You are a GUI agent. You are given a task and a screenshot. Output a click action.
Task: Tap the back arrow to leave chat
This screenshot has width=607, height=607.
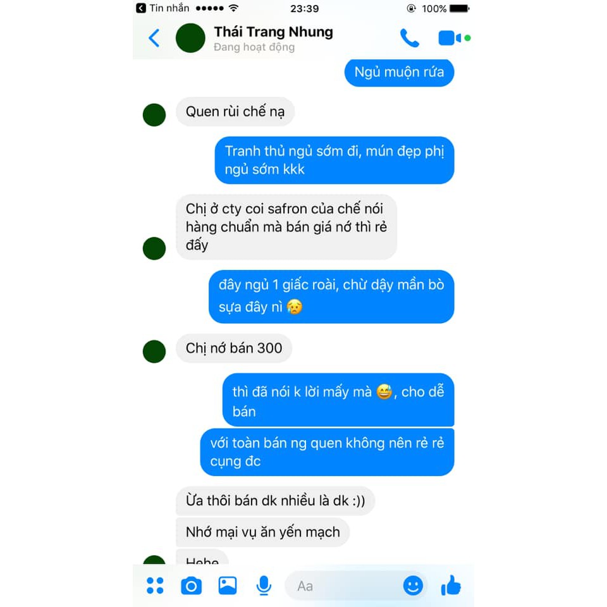pyautogui.click(x=154, y=38)
